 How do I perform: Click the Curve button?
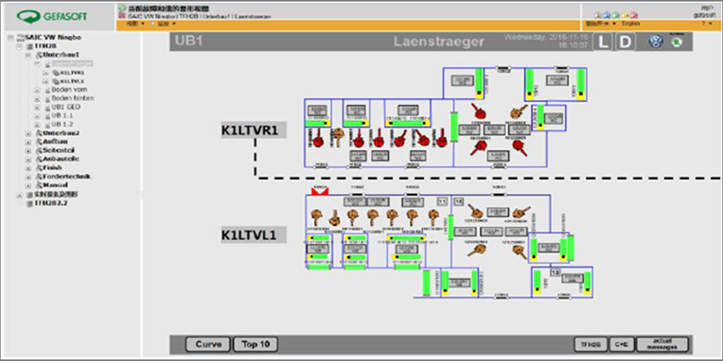[x=207, y=344]
